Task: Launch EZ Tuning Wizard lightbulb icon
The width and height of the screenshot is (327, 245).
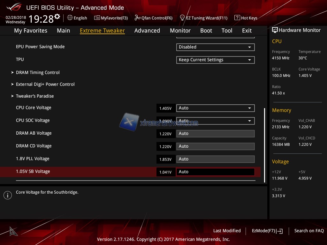Action: point(182,18)
